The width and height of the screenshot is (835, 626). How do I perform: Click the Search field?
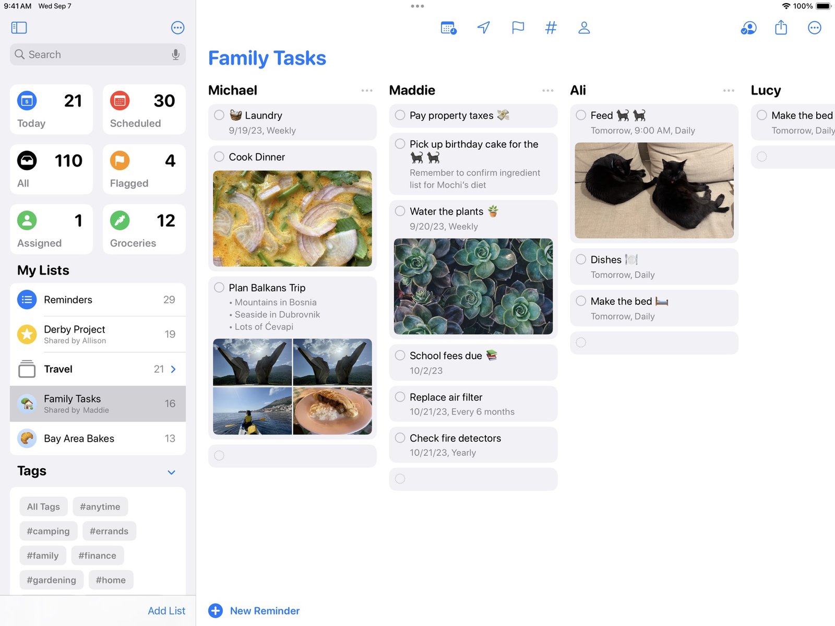coord(98,54)
